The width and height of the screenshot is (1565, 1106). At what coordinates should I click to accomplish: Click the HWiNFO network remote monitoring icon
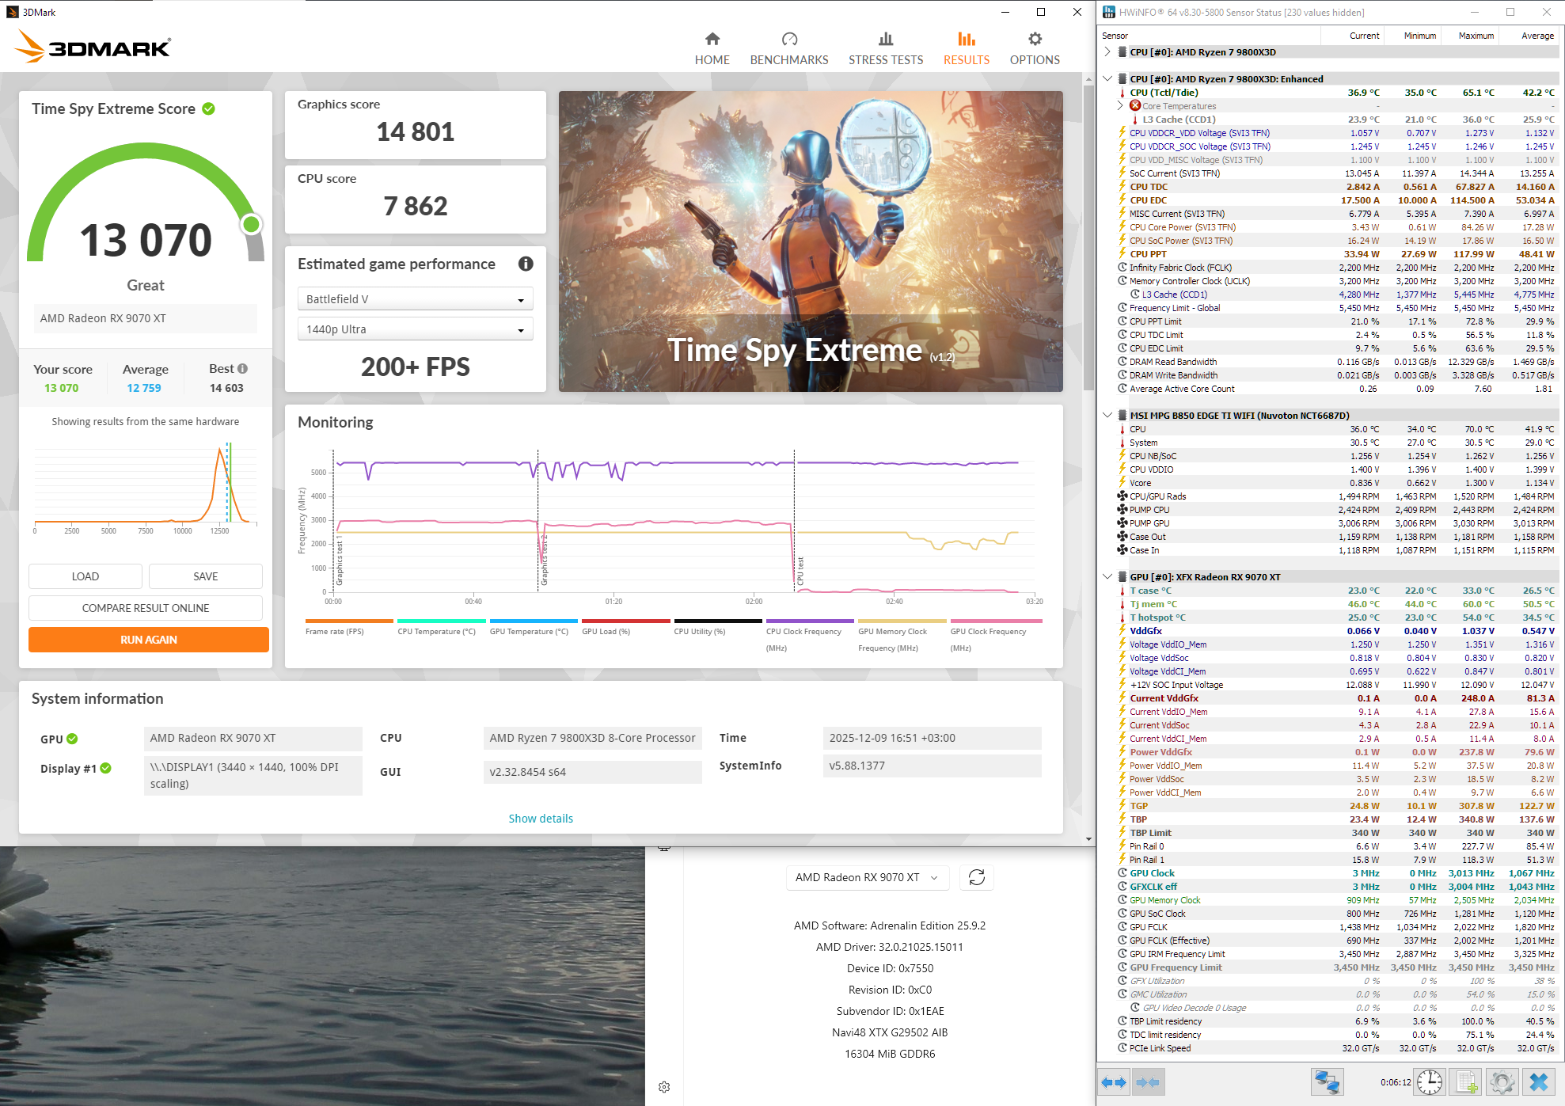point(1327,1082)
